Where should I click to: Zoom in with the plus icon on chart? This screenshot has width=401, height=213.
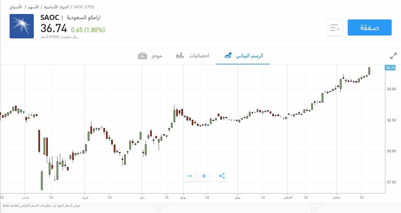point(204,176)
